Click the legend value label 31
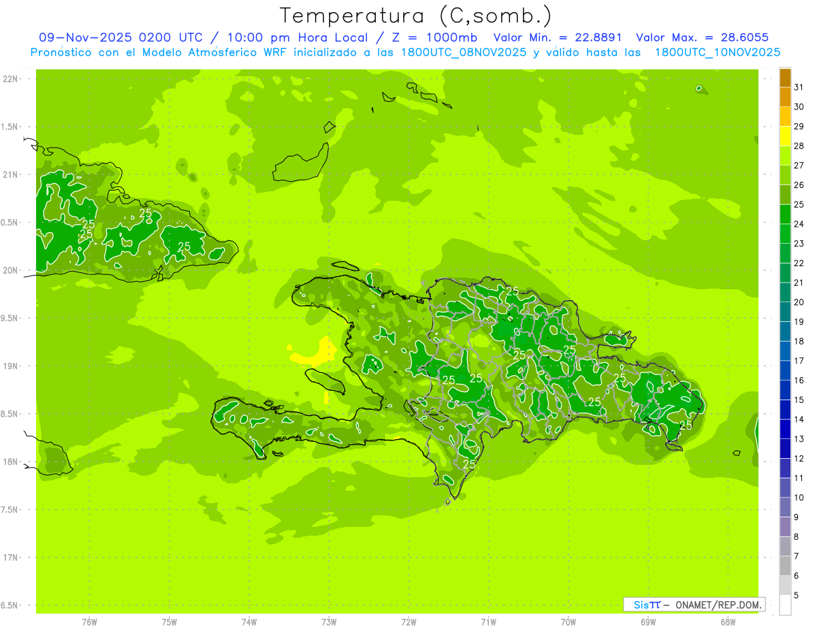The width and height of the screenshot is (817, 631). (x=799, y=87)
